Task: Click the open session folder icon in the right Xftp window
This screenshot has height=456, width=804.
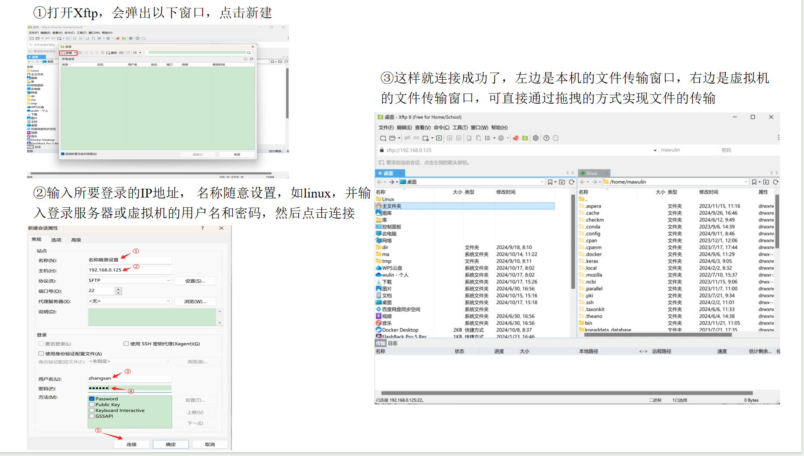Action: point(393,138)
